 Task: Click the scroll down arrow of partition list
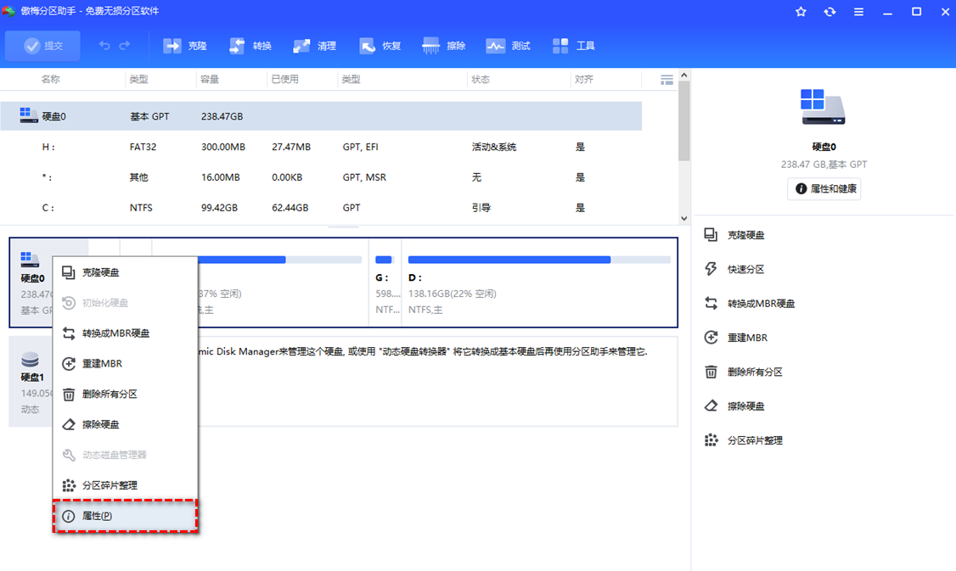(x=684, y=218)
